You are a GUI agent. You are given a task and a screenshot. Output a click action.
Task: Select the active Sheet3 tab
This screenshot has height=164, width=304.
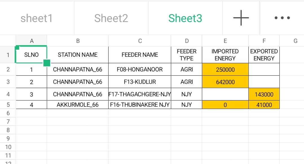click(185, 18)
